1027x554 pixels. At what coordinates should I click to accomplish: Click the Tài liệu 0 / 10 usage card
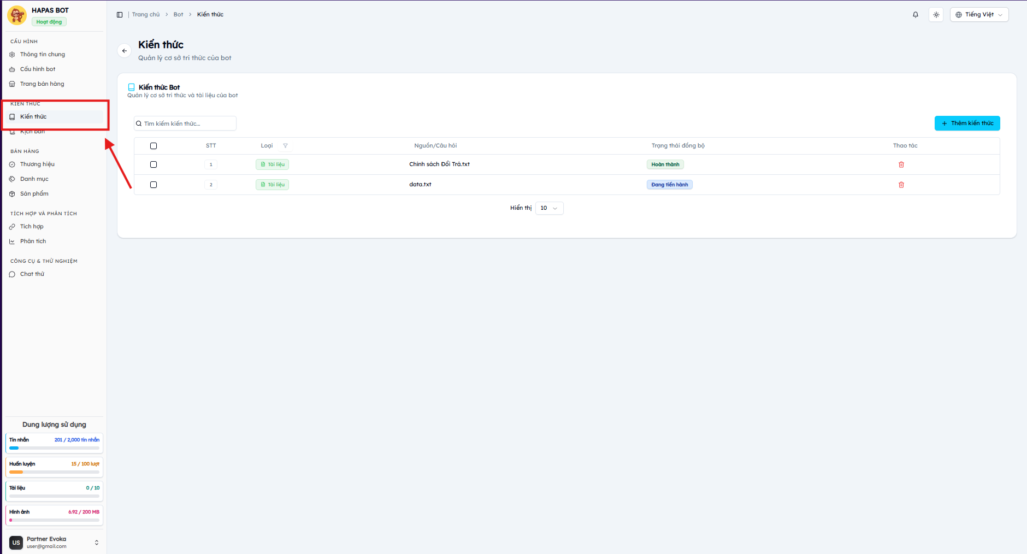54,491
